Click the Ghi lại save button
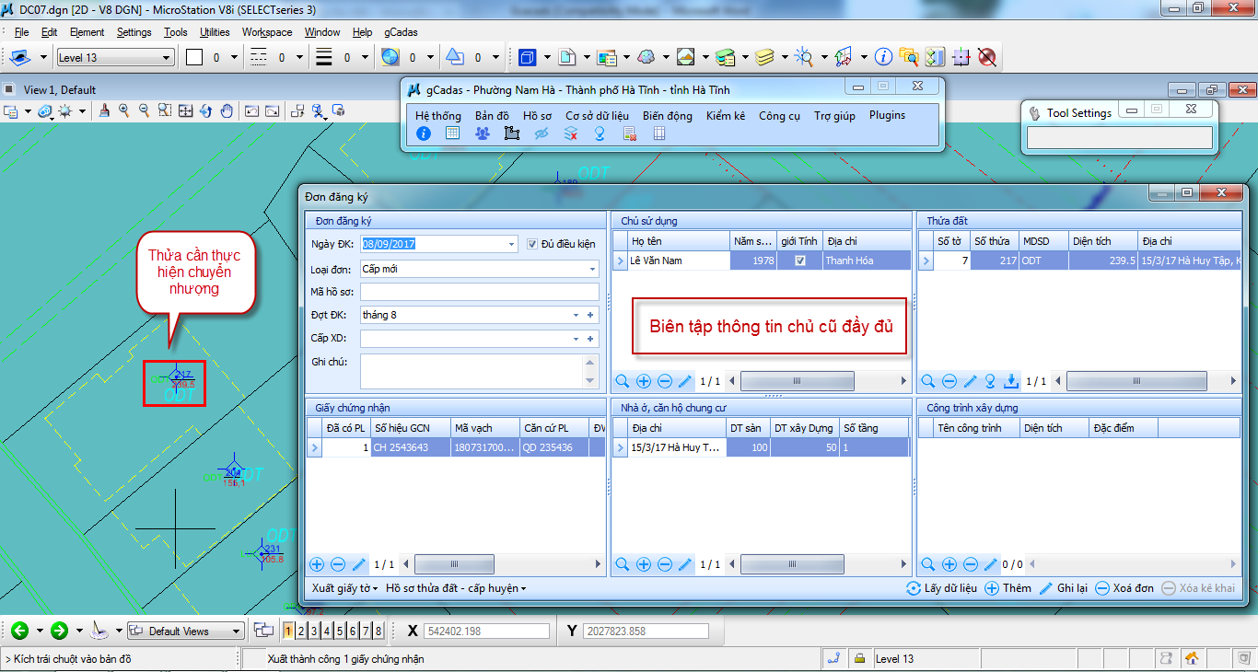Image resolution: width=1258 pixels, height=672 pixels. pyautogui.click(x=1064, y=588)
